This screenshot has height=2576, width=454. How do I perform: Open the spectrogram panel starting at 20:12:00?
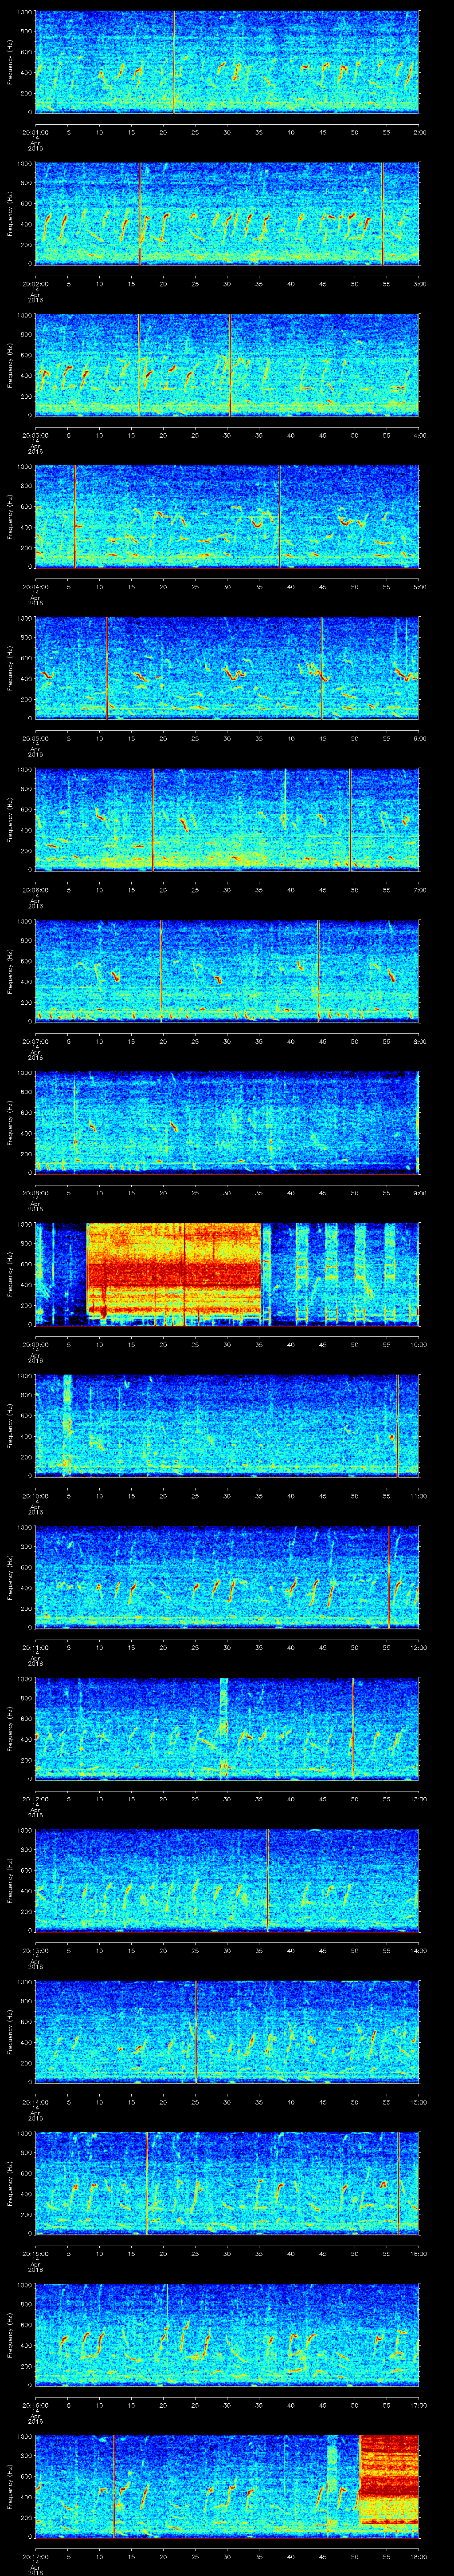(227, 1728)
